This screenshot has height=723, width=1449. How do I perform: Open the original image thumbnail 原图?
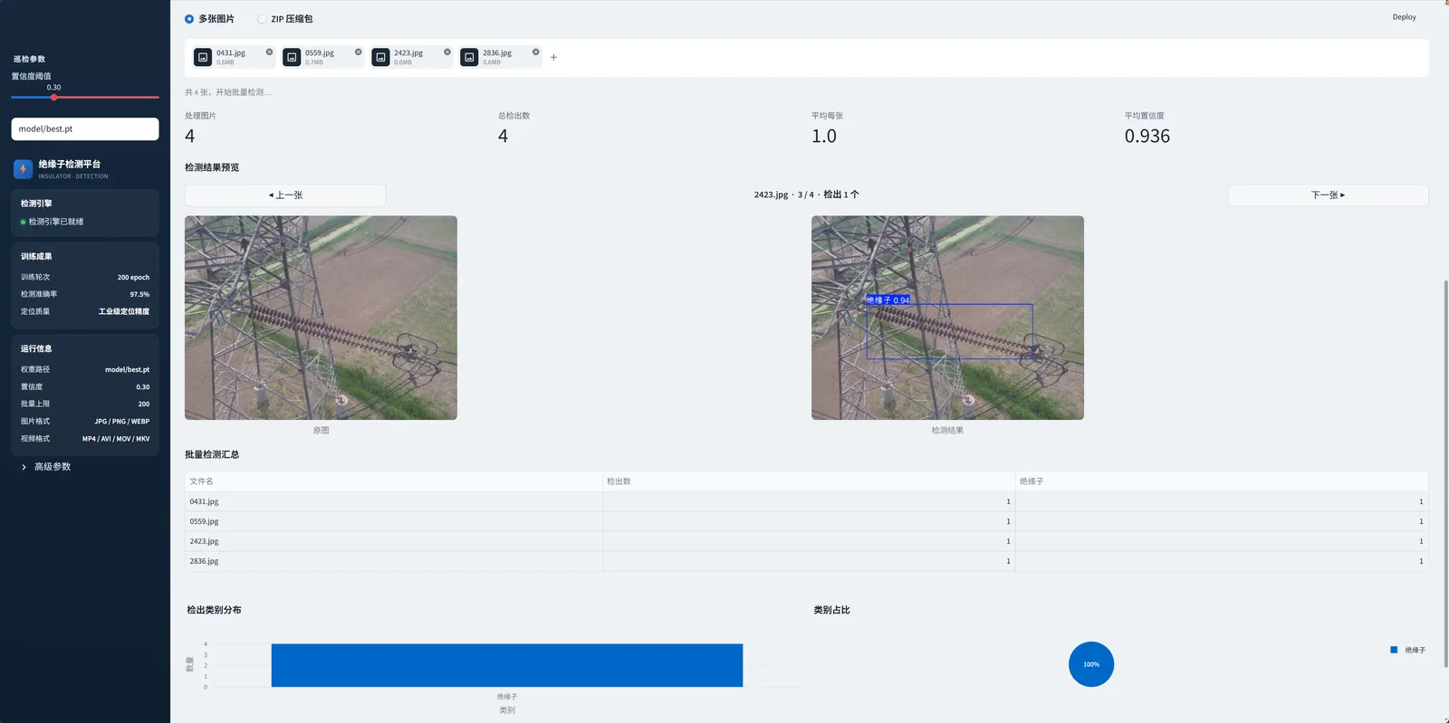tap(321, 318)
